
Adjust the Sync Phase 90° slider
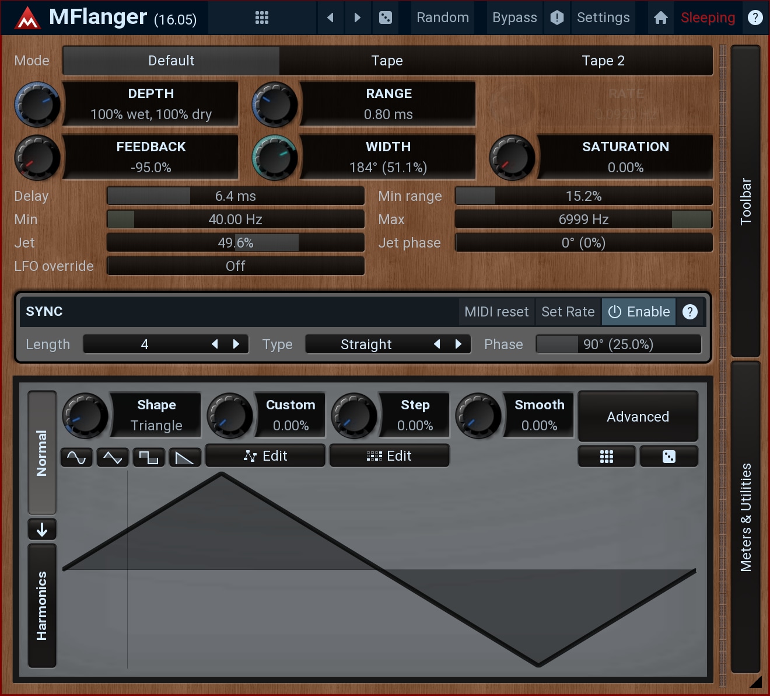tap(618, 344)
